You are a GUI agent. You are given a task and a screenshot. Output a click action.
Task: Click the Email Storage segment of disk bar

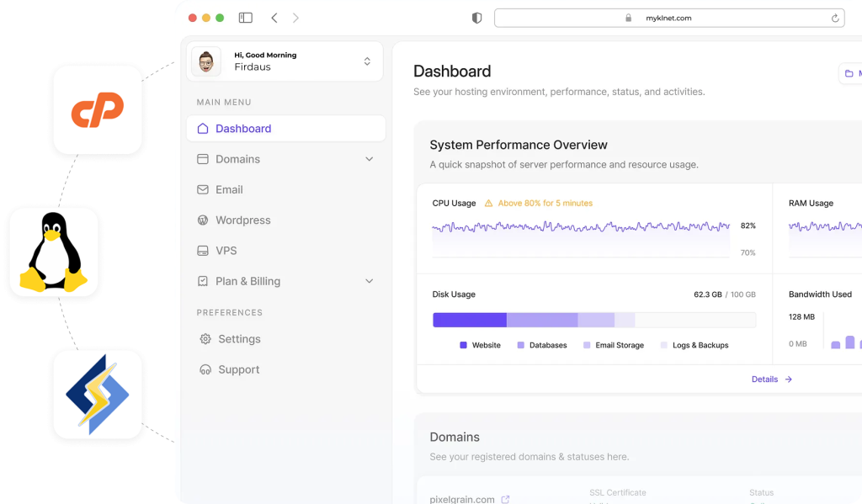coord(596,320)
